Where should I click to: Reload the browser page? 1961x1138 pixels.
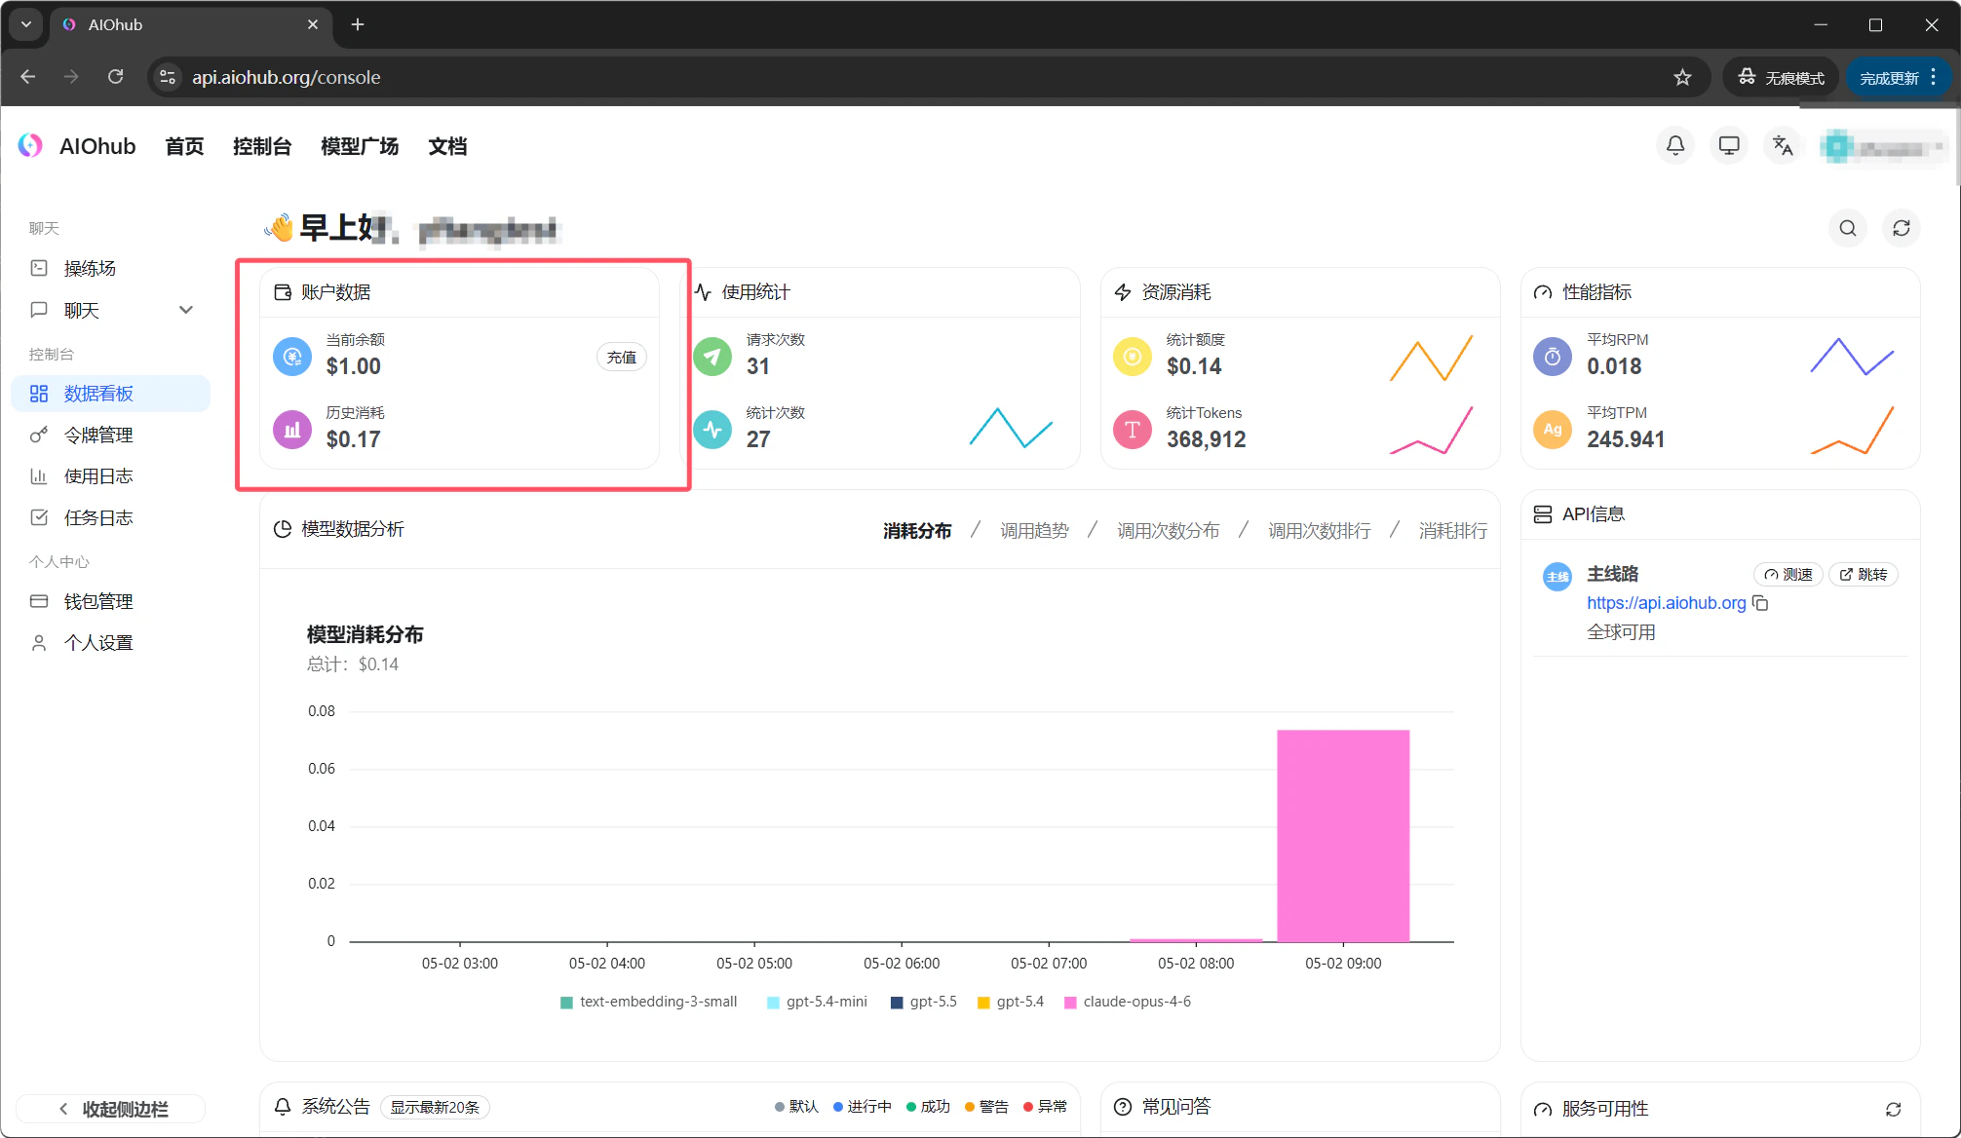115,77
